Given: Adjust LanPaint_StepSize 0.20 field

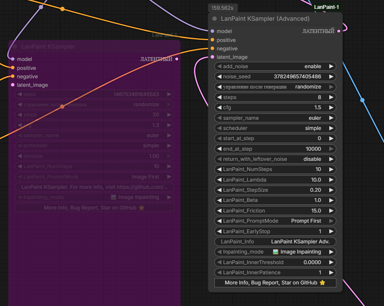Looking at the screenshot, I should pyautogui.click(x=275, y=190).
